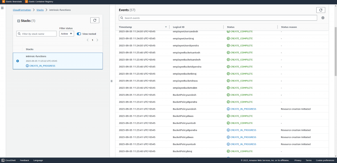Image resolution: width=337 pixels, height=163 pixels.
Task: Open the Events table preferences gear
Action: pyautogui.click(x=323, y=18)
